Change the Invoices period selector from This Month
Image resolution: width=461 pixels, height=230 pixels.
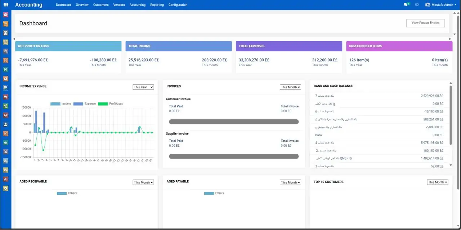tap(290, 87)
